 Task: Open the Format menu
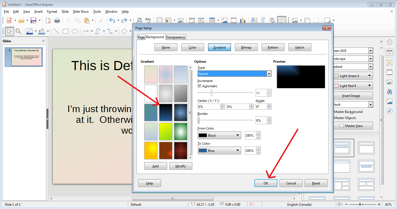pyautogui.click(x=52, y=12)
